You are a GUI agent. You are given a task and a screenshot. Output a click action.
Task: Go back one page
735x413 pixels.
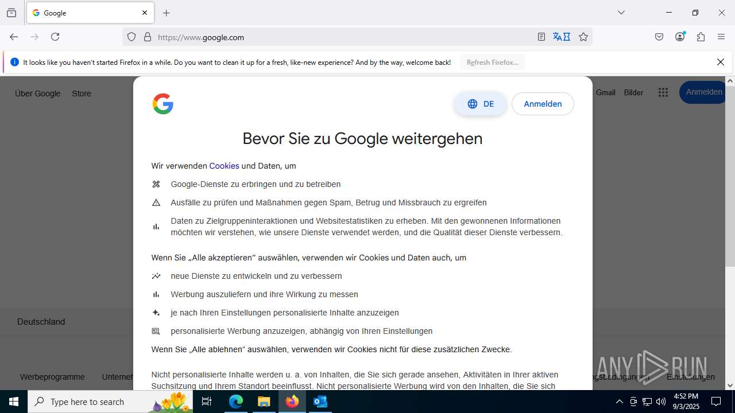(14, 37)
